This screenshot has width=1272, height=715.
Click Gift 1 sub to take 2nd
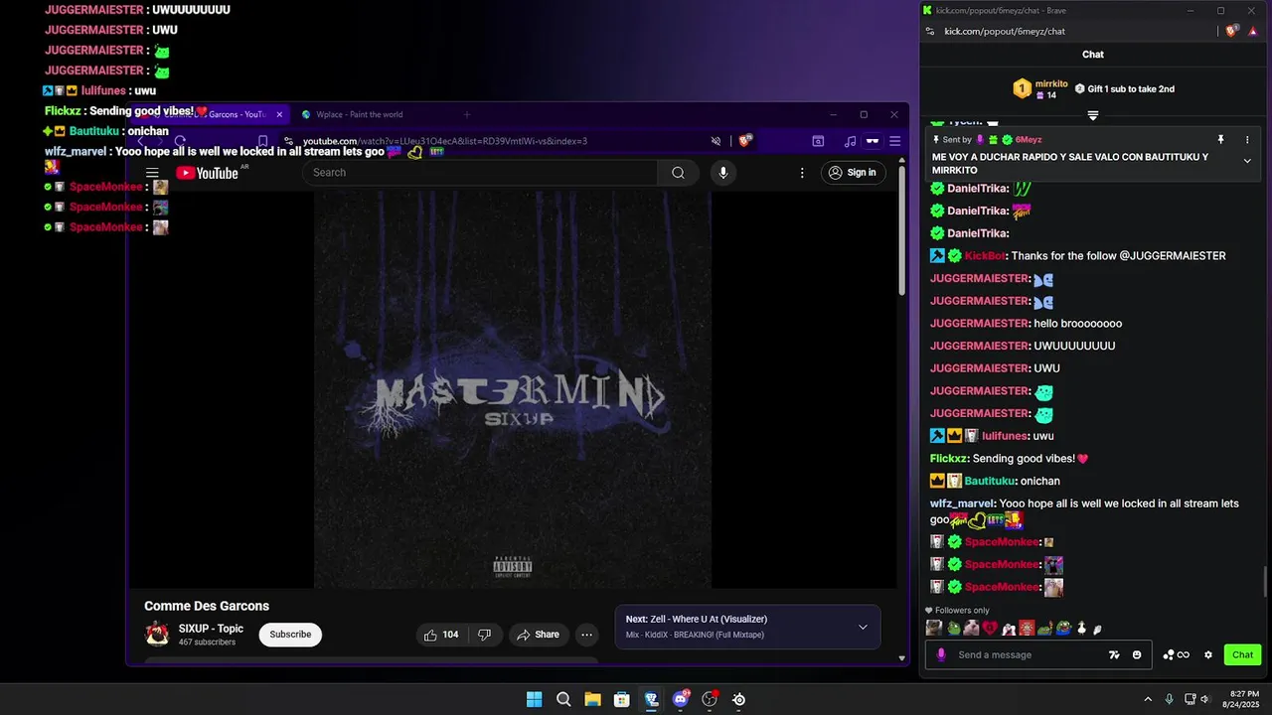(1125, 88)
